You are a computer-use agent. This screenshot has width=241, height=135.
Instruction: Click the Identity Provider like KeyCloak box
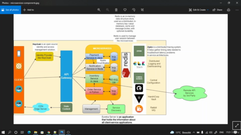pos(44,57)
